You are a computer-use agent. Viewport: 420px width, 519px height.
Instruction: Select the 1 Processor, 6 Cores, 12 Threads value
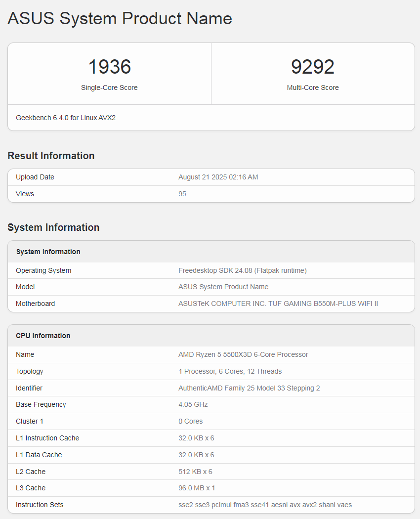pos(230,371)
